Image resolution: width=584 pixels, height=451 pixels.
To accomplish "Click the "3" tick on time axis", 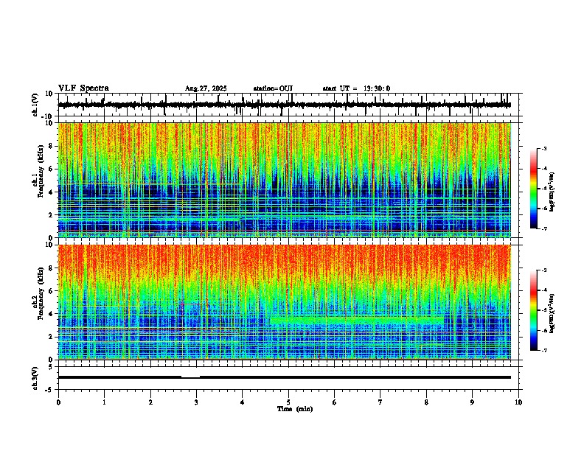I will click(196, 402).
